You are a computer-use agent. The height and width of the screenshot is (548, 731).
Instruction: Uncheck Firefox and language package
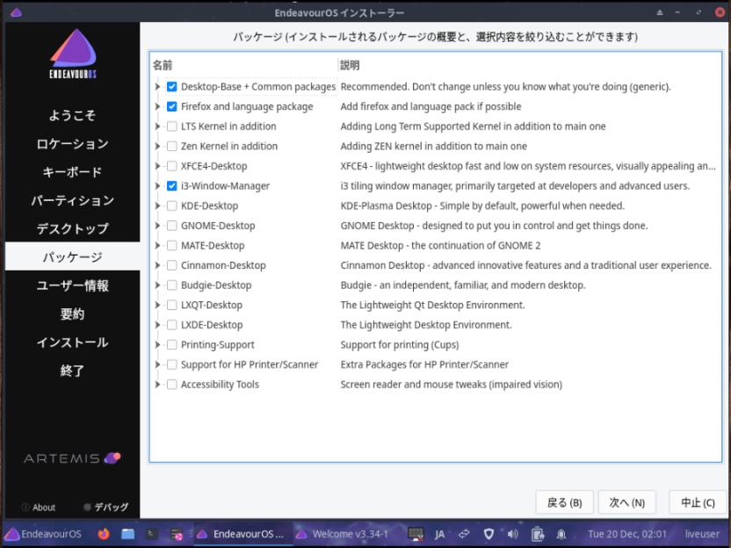point(172,107)
